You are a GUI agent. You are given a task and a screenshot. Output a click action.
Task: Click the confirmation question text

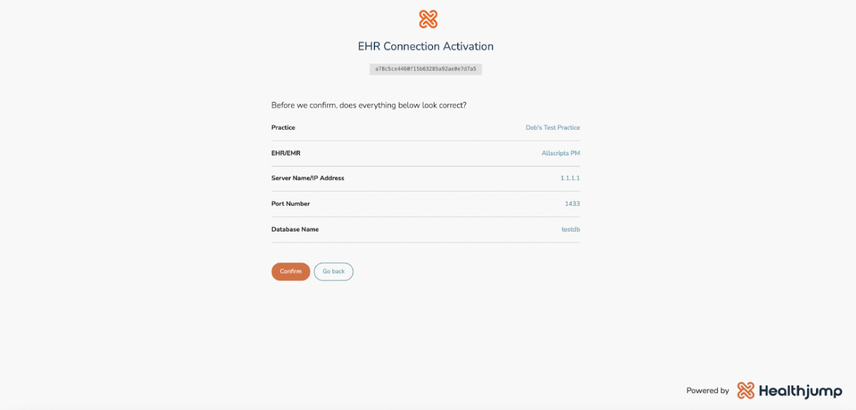(369, 105)
